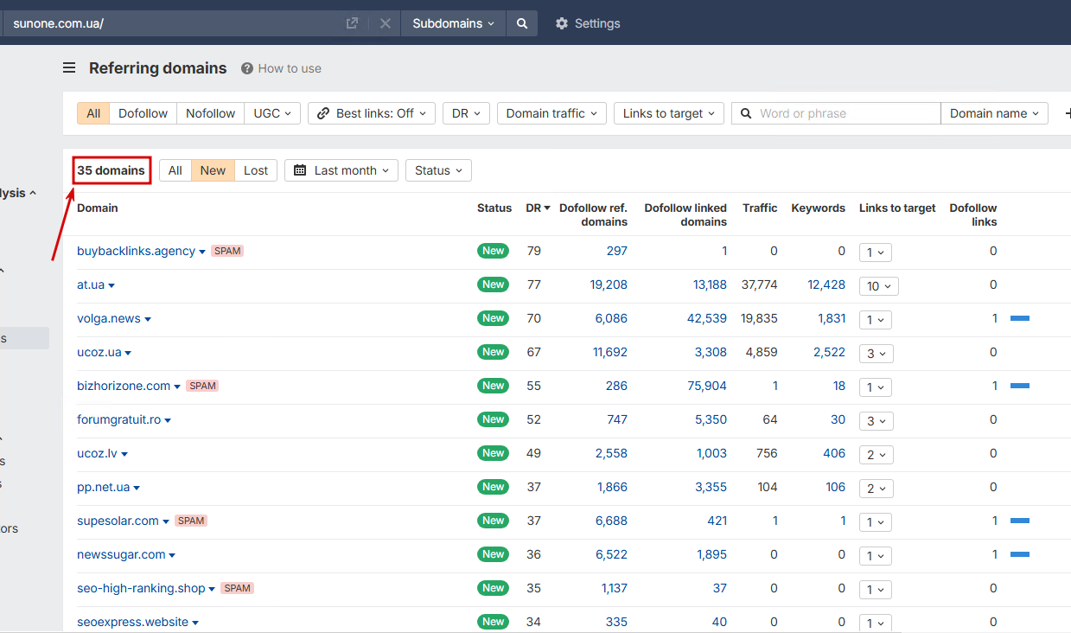Switch to the Lost domains filter
This screenshot has height=633, width=1071.
256,170
